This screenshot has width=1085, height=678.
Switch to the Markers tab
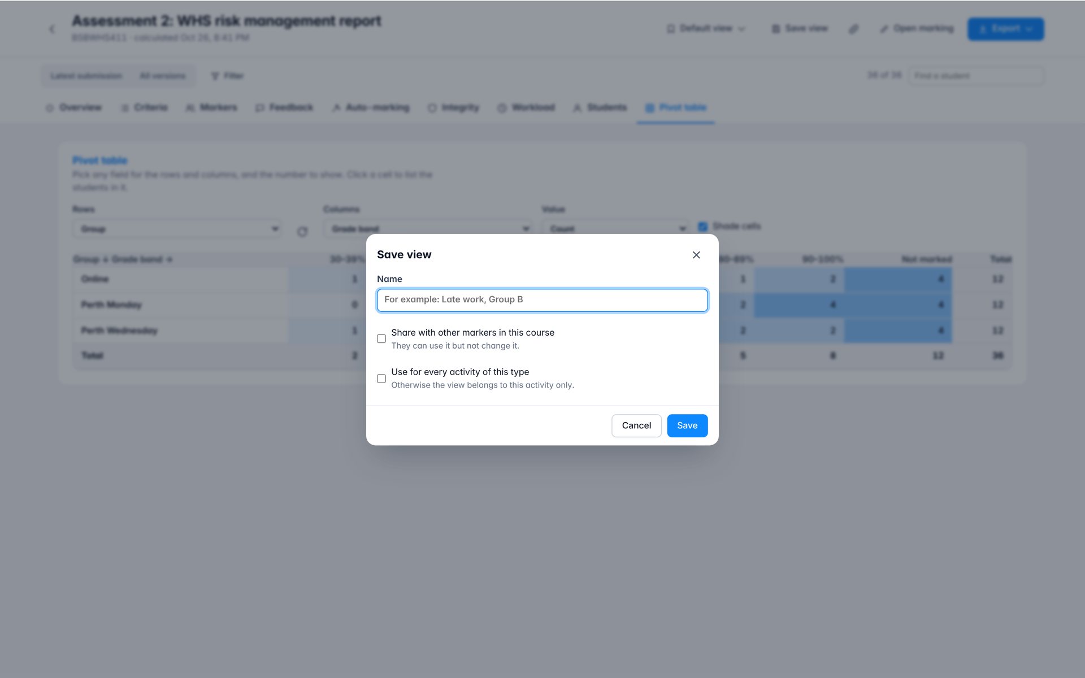pos(211,107)
